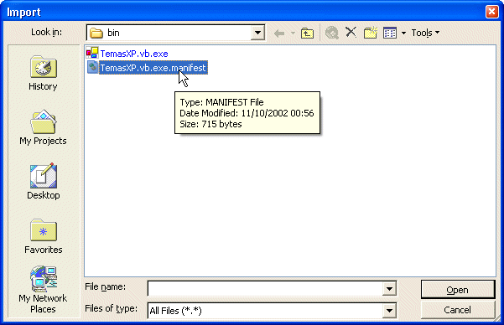504x325 pixels.
Task: Click the Cancel button
Action: [458, 310]
